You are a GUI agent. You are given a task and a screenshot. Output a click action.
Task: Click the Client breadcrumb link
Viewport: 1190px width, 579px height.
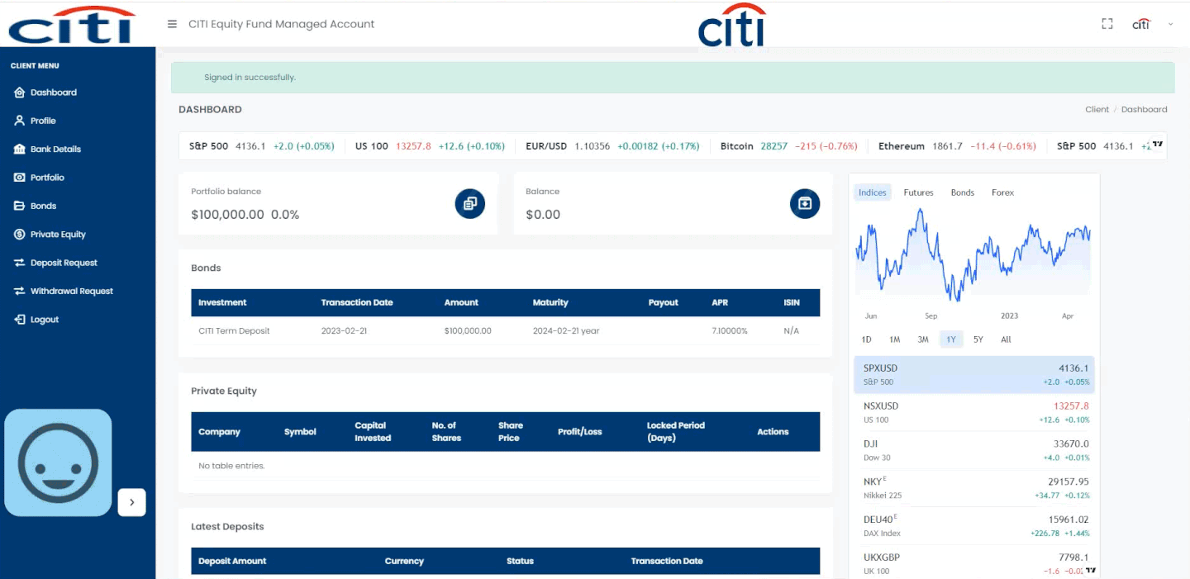click(1097, 109)
